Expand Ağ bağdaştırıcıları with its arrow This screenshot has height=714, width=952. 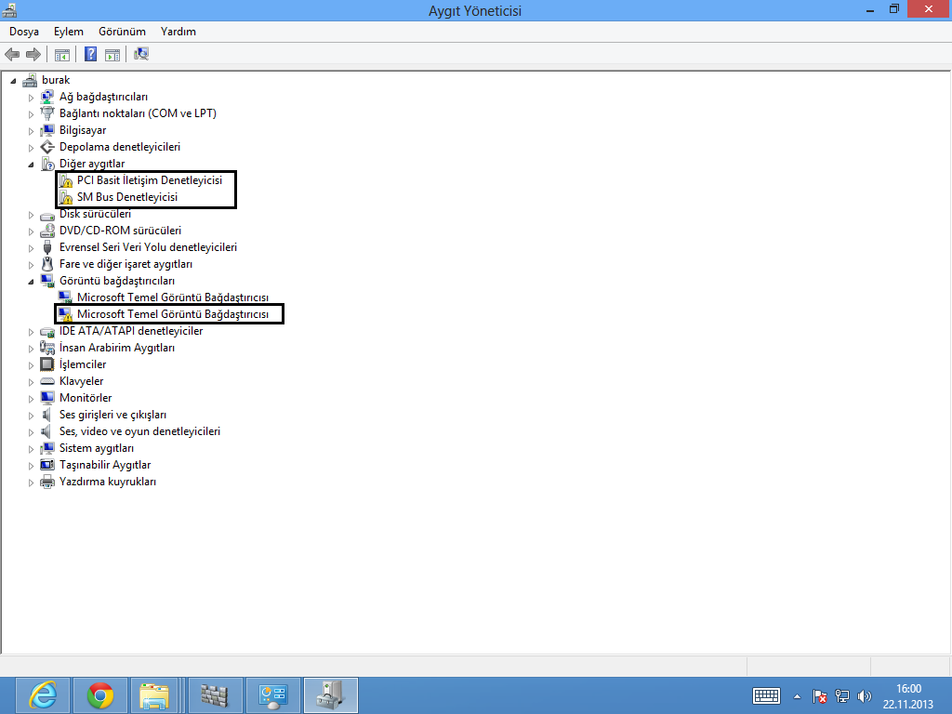[31, 97]
